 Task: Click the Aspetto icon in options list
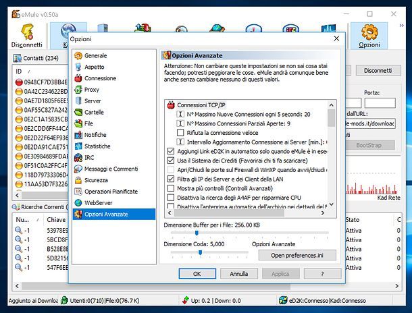click(x=78, y=67)
